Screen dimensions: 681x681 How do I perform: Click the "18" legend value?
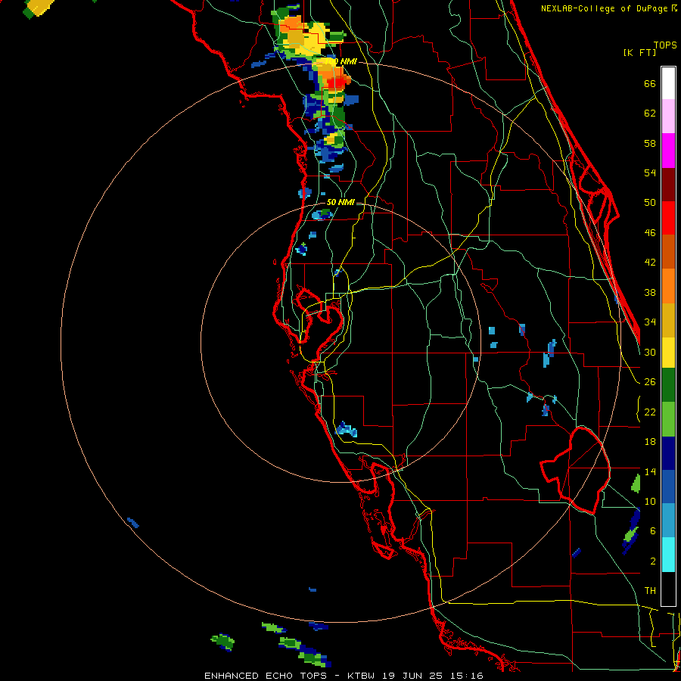pos(650,442)
